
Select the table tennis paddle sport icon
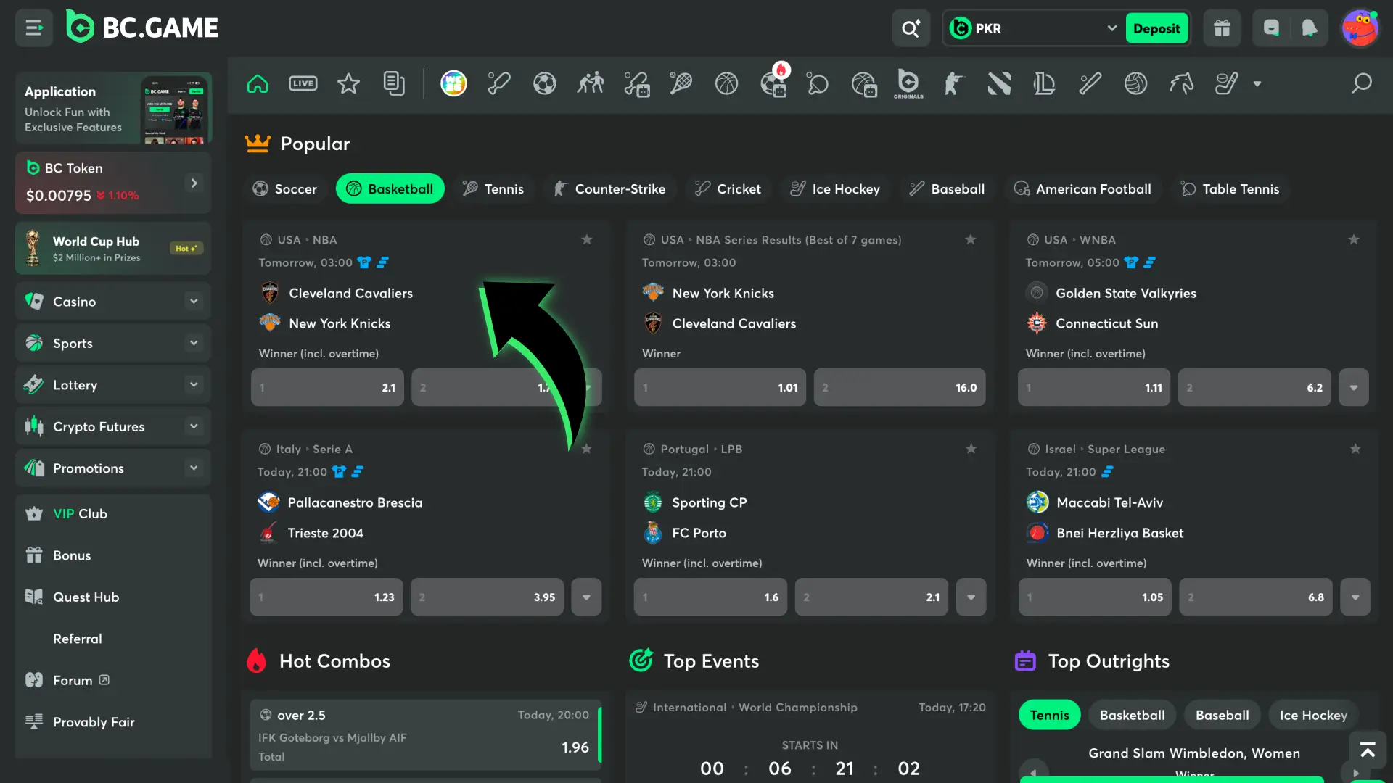pyautogui.click(x=818, y=84)
